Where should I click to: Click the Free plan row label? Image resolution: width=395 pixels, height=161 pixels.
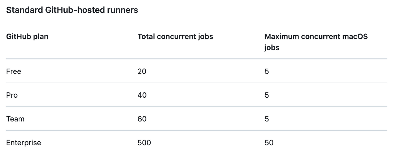coord(14,71)
